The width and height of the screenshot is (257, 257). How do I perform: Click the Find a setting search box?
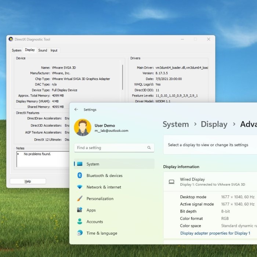coord(114,148)
